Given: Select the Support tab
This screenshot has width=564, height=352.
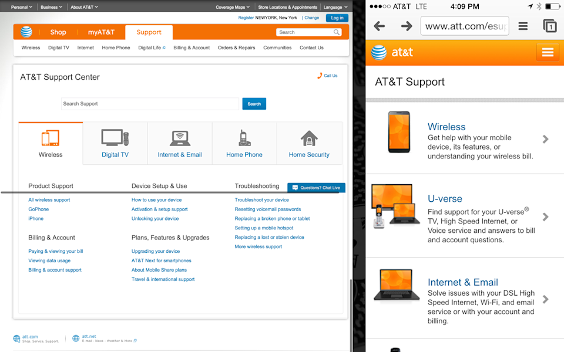Looking at the screenshot, I should click(149, 32).
